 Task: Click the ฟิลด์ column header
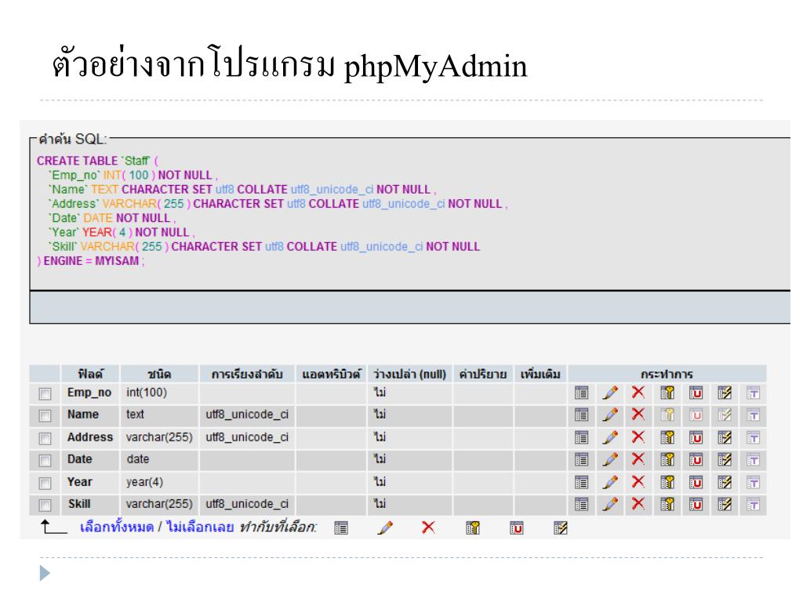[91, 374]
